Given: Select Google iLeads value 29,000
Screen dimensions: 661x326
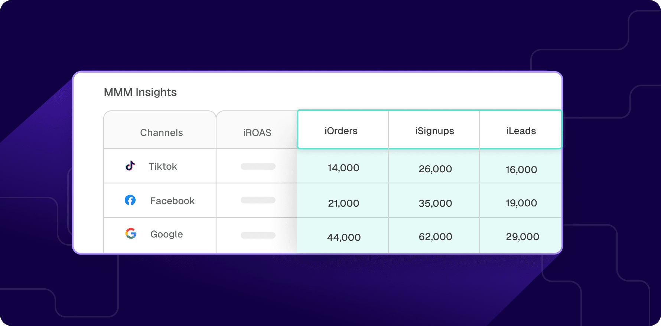Looking at the screenshot, I should [x=522, y=237].
